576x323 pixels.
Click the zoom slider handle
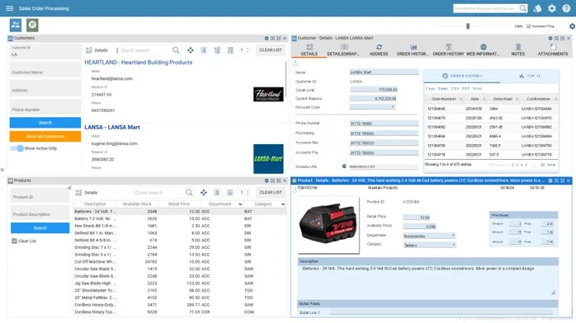pos(468,26)
